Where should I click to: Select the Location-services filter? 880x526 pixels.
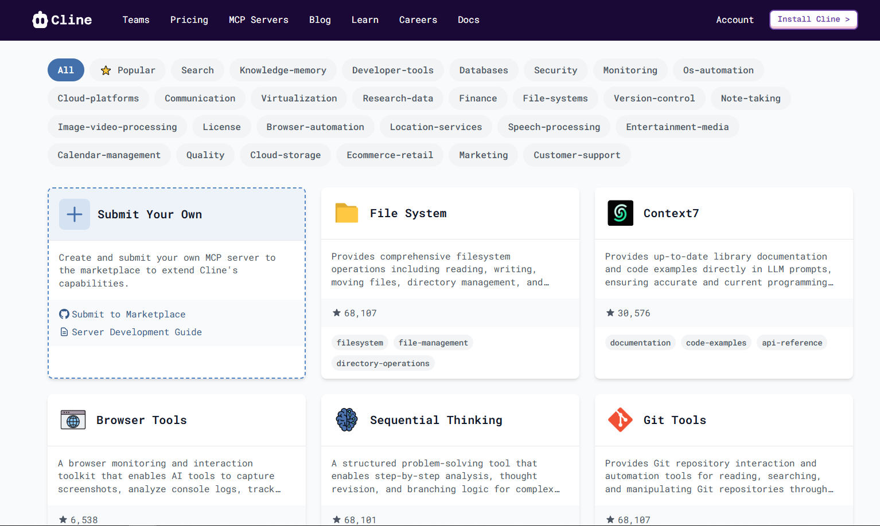[x=436, y=127]
